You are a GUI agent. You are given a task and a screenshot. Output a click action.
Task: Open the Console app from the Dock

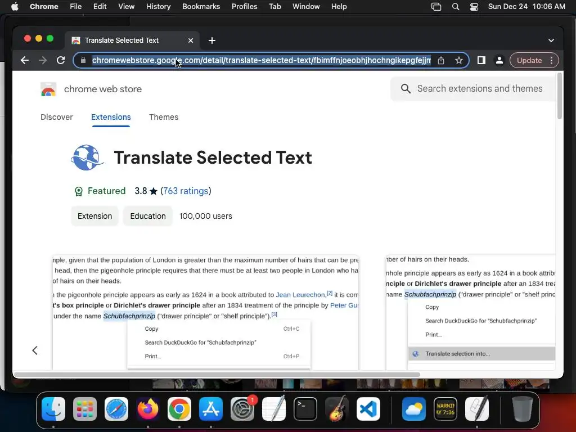(445, 409)
